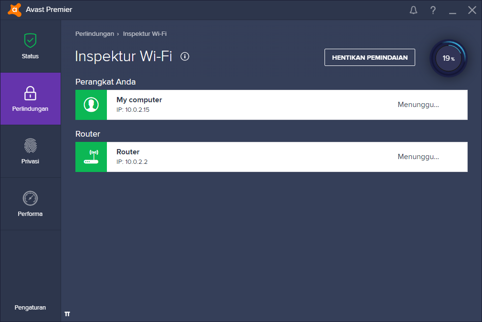Click the Avast logo in title bar
This screenshot has width=482, height=322.
point(14,9)
